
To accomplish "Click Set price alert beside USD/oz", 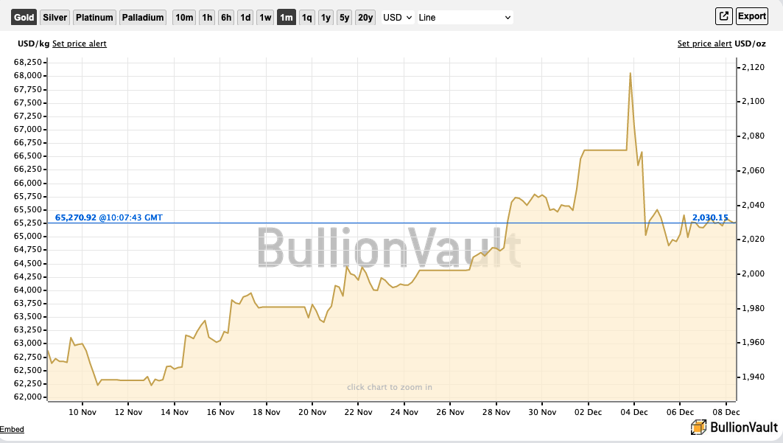I will [705, 43].
